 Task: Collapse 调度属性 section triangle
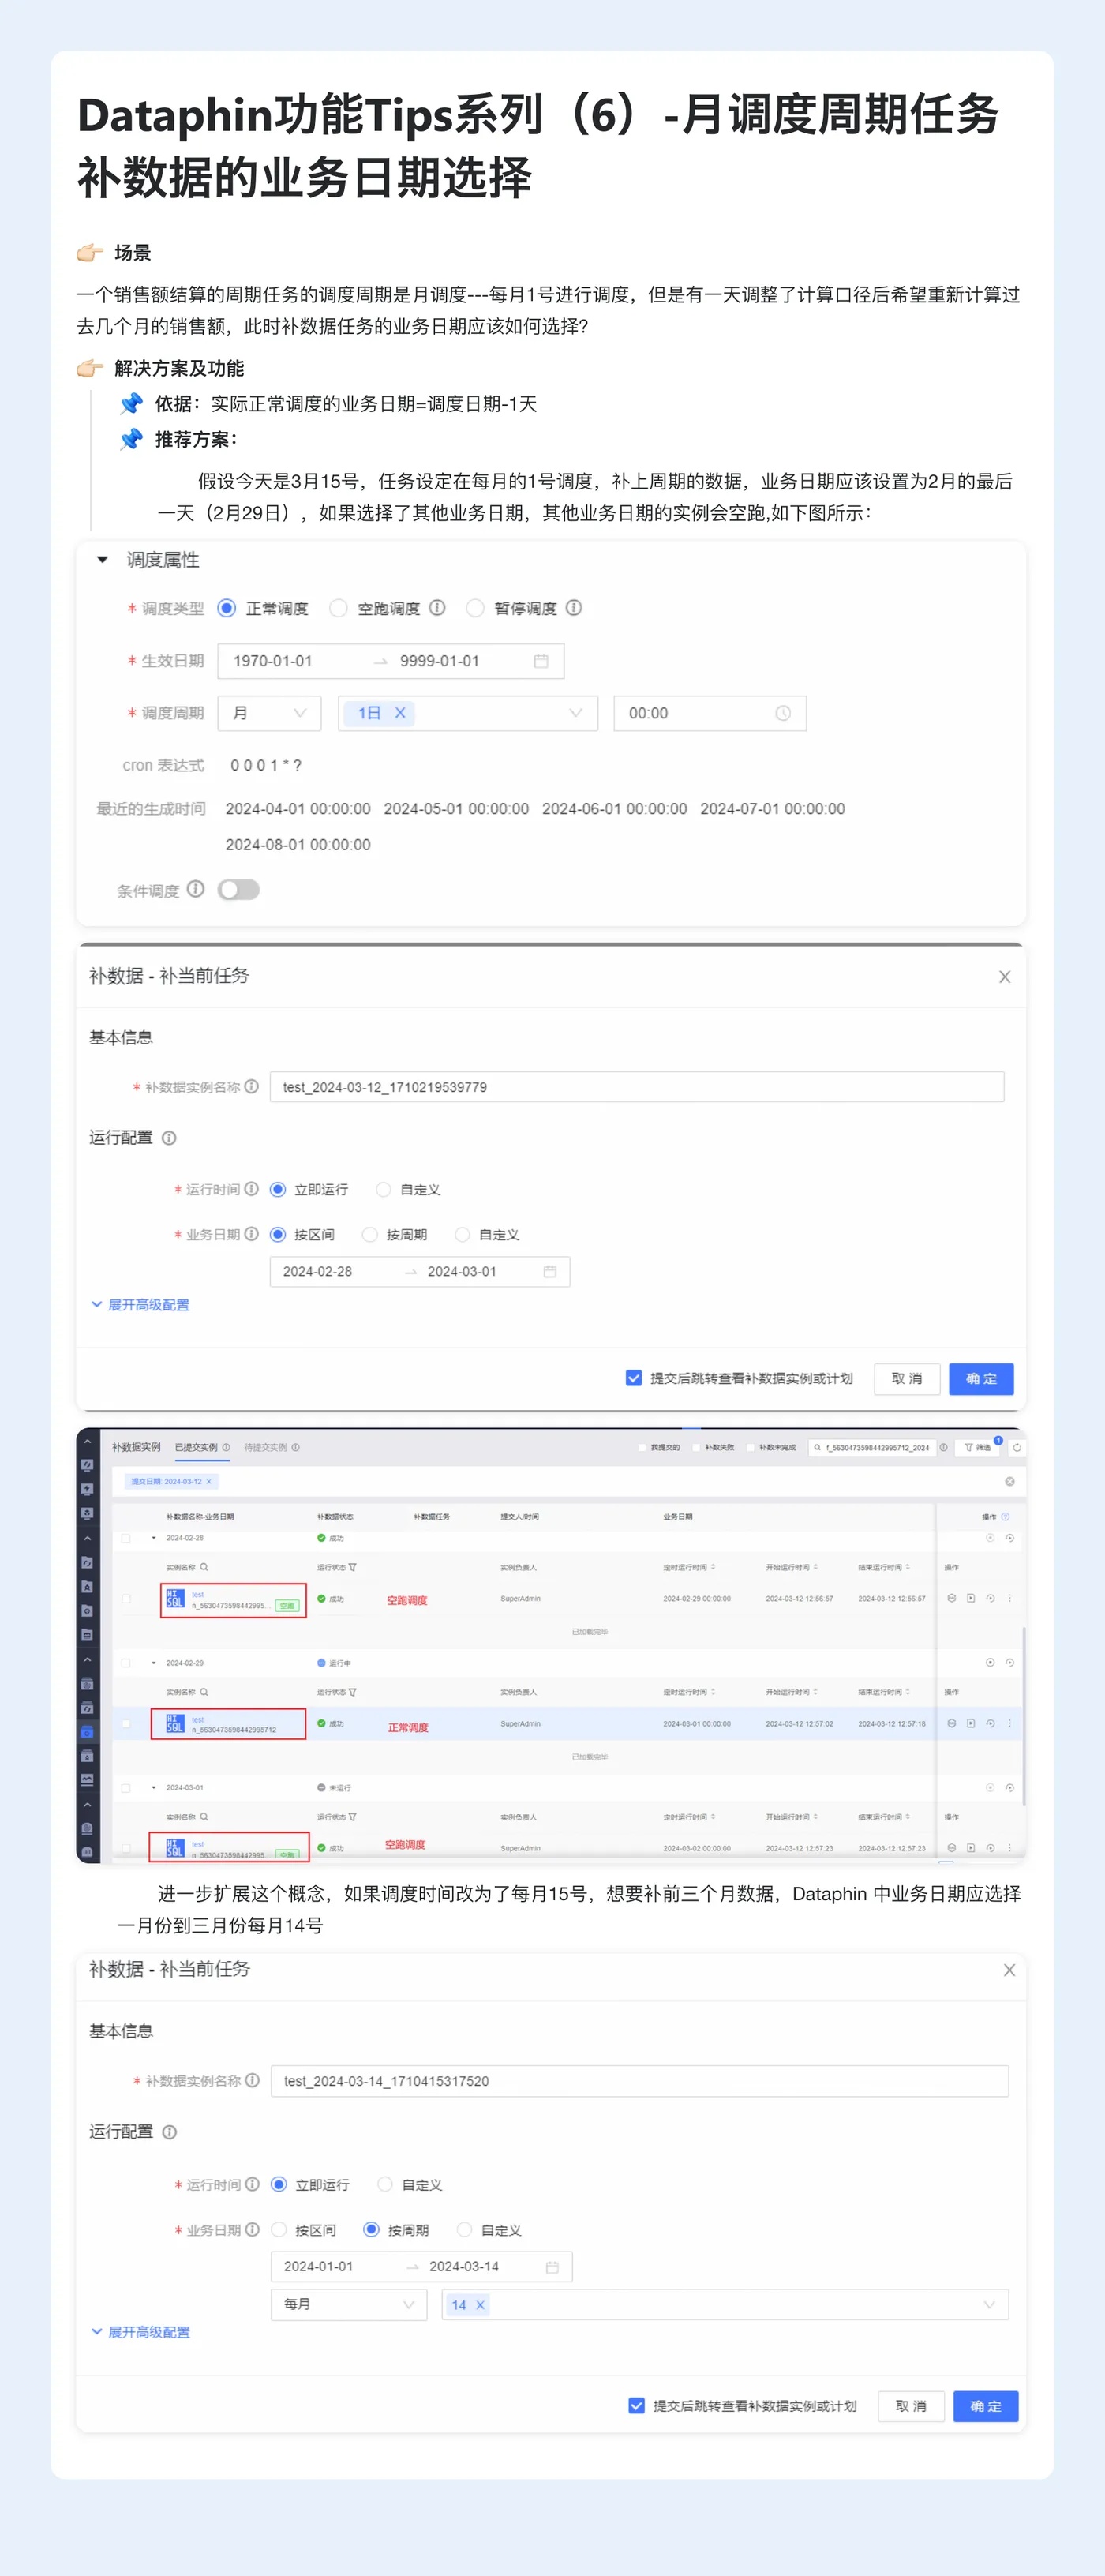pyautogui.click(x=102, y=560)
